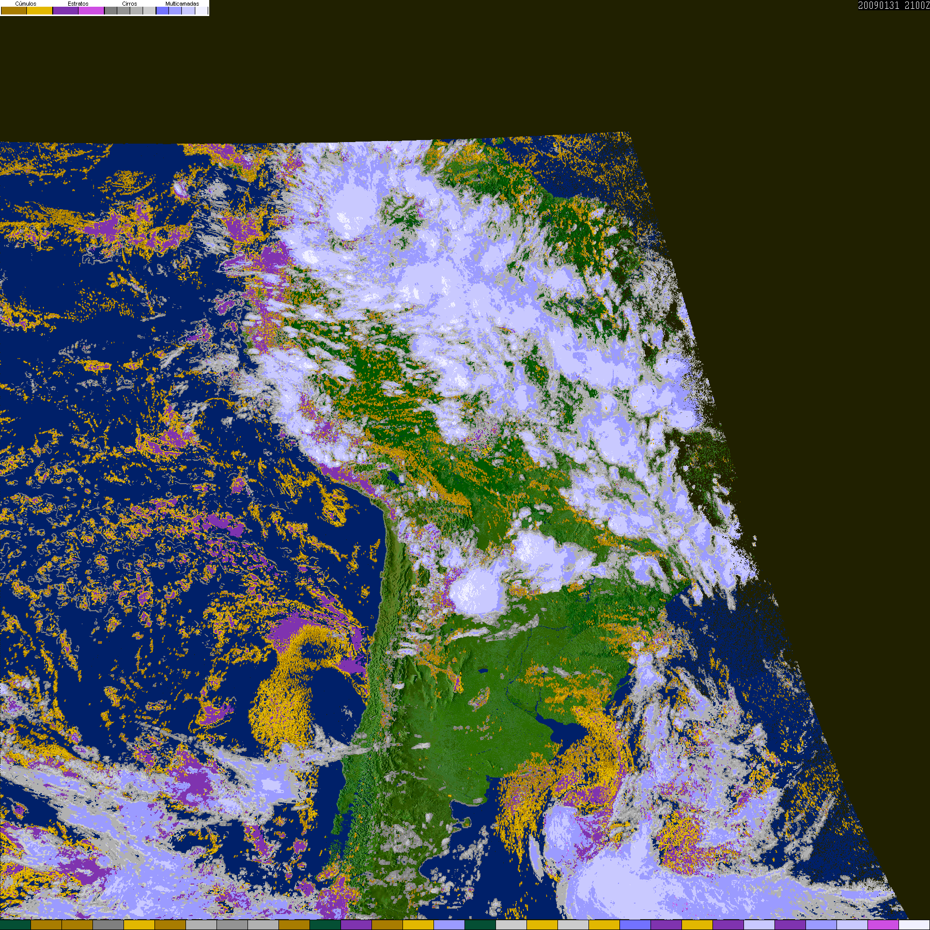Select the rightmost white bottom-strip cell
The image size is (930, 930).
pyautogui.click(x=915, y=925)
